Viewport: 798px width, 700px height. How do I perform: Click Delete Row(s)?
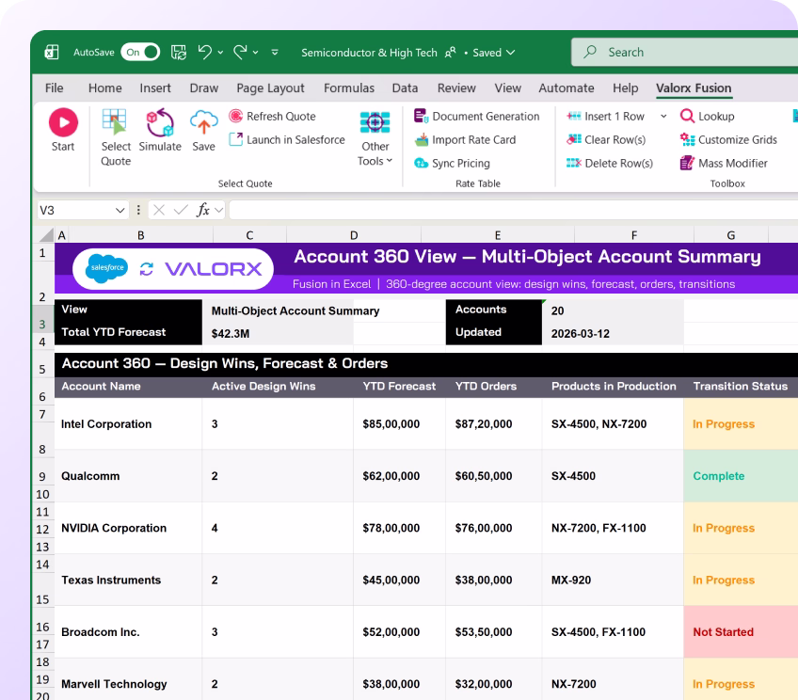click(x=610, y=163)
